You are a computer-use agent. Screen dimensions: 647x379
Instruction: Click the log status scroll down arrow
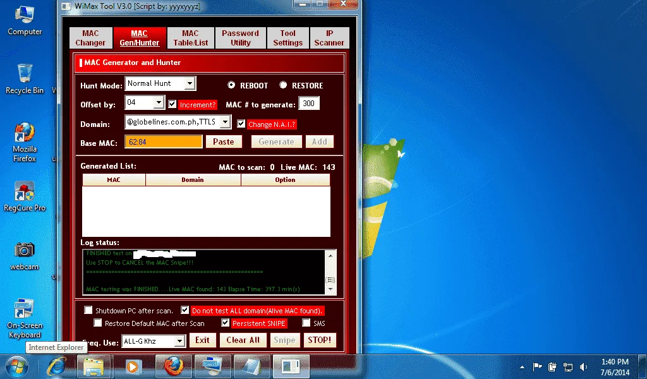point(330,289)
